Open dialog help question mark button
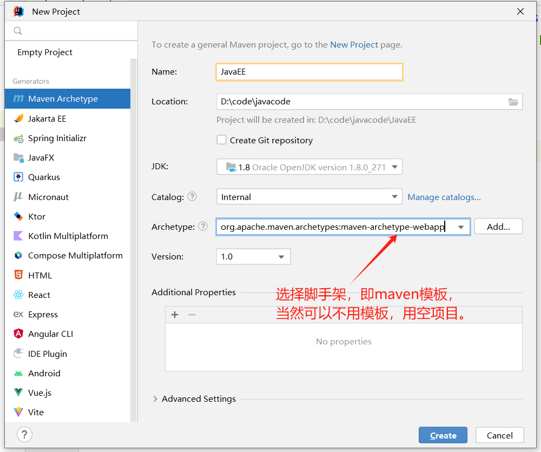The image size is (541, 452). tap(24, 434)
